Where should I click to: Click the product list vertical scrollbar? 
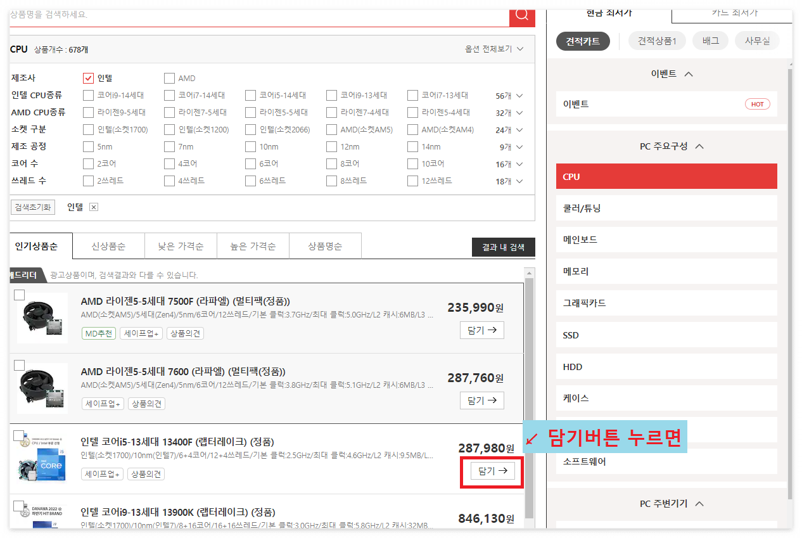pyautogui.click(x=530, y=398)
